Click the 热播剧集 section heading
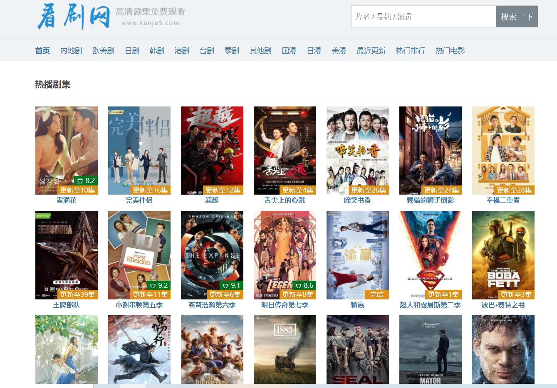 click(x=53, y=84)
